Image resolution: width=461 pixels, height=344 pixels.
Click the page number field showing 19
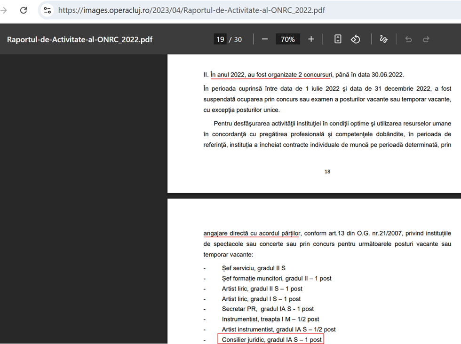pos(220,39)
